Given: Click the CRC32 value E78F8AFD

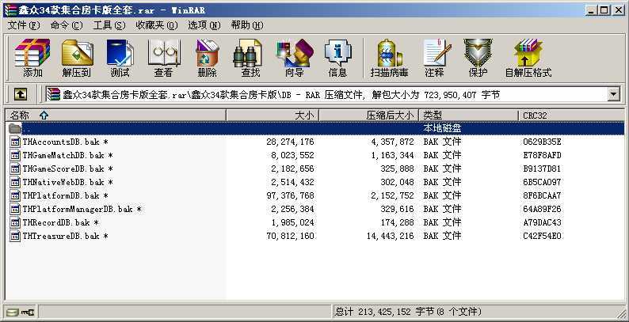Looking at the screenshot, I should (542, 155).
